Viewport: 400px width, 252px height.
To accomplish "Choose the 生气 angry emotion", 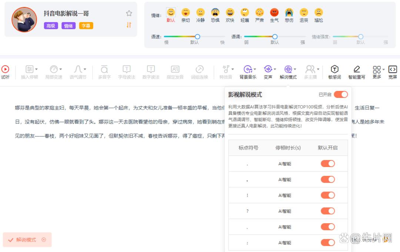I will click(x=274, y=14).
